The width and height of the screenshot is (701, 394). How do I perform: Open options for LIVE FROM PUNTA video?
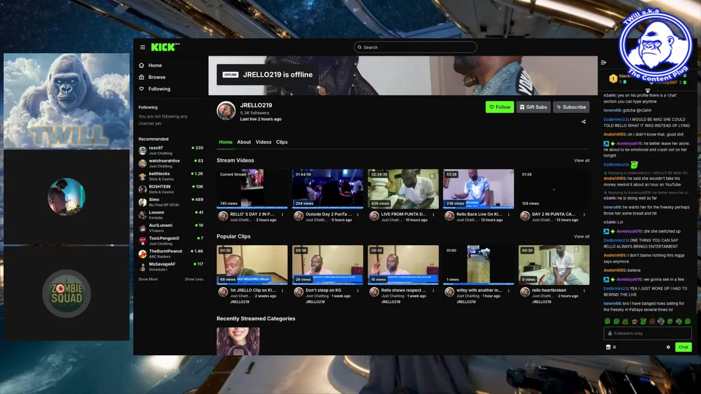(x=433, y=215)
